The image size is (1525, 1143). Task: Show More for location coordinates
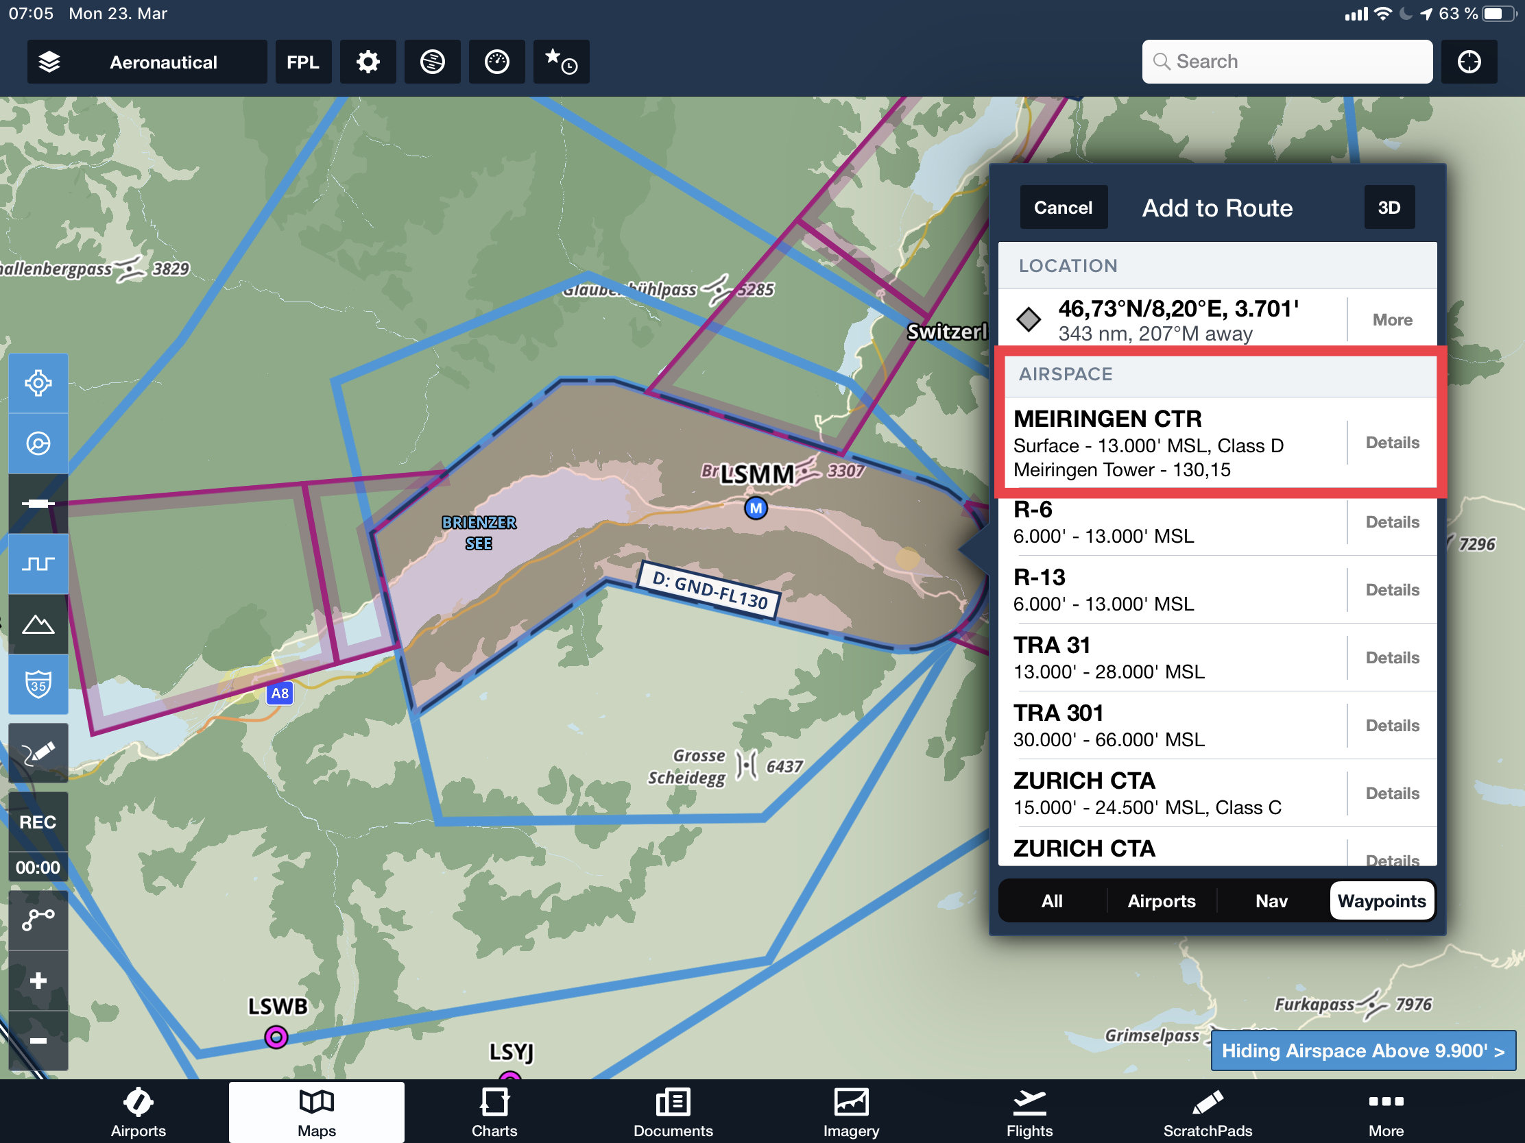pyautogui.click(x=1392, y=320)
